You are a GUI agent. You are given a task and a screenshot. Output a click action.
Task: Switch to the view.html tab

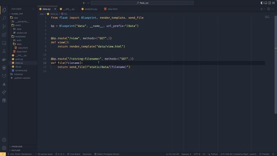pyautogui.click(x=113, y=9)
